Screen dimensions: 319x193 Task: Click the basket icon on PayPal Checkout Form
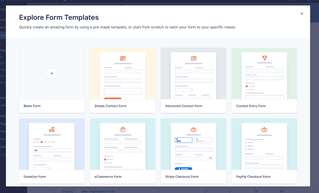click(264, 129)
